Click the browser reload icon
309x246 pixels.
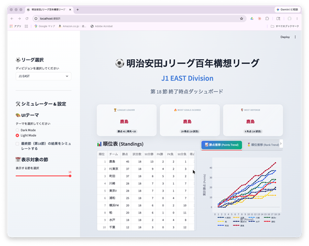[27, 18]
